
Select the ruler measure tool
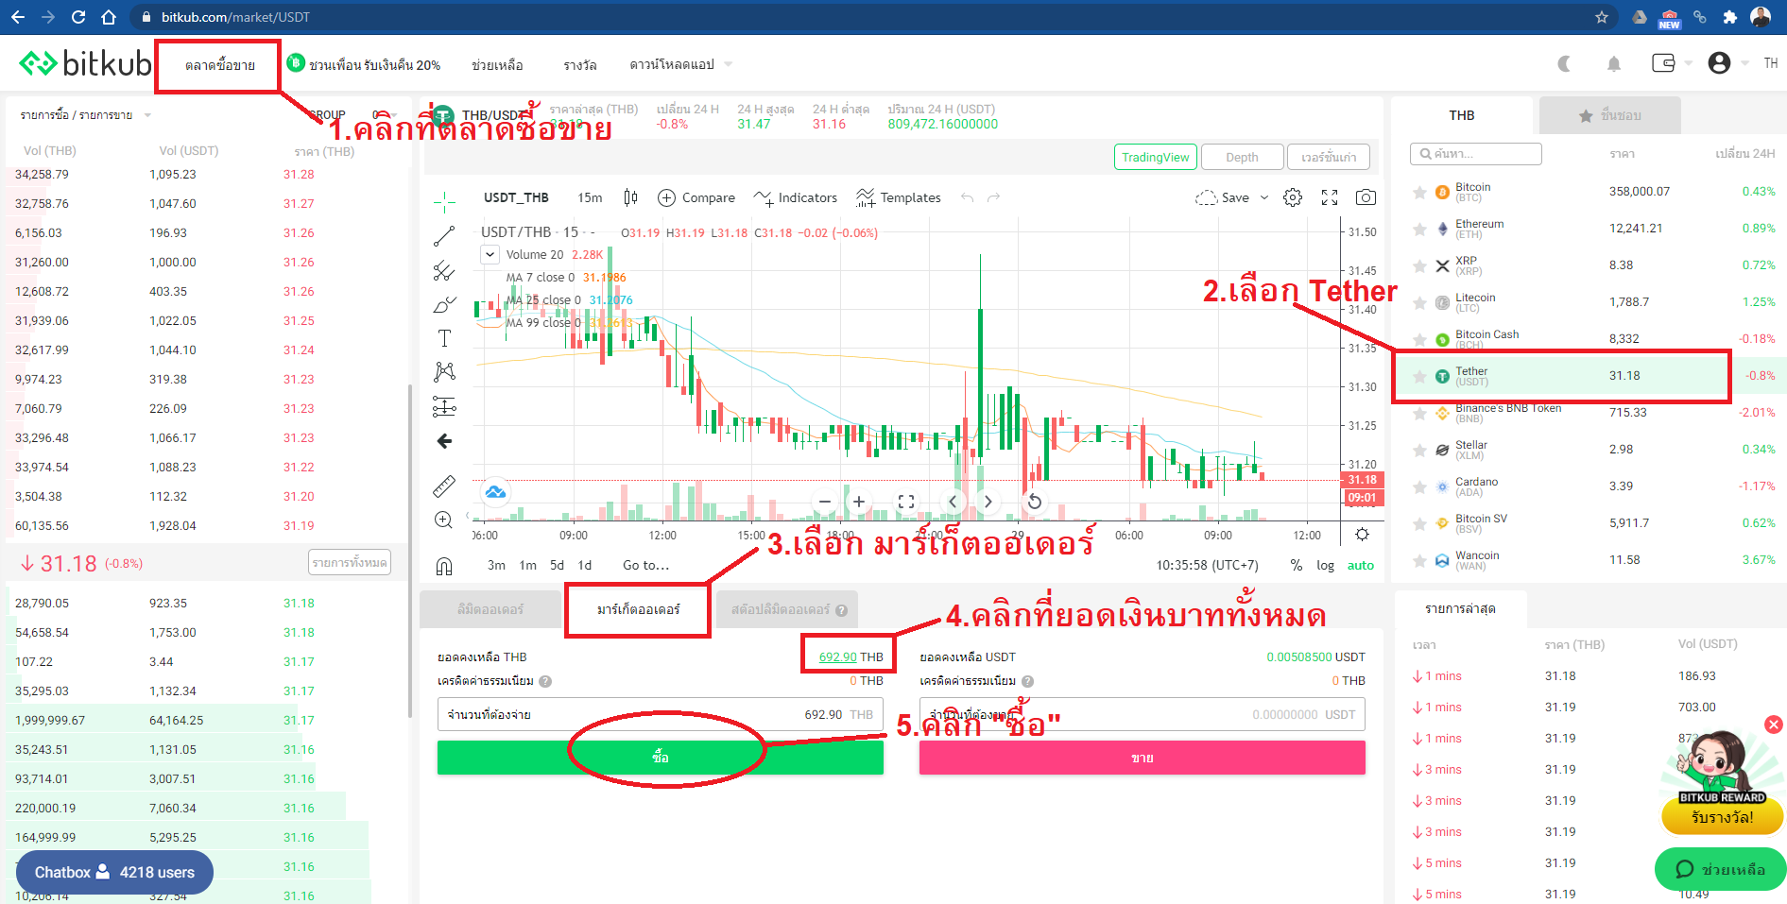pyautogui.click(x=444, y=486)
